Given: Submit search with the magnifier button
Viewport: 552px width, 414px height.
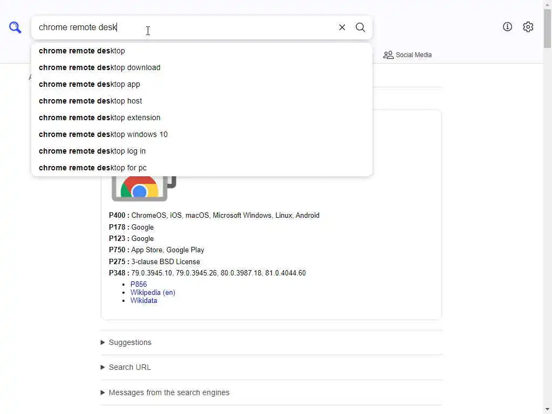Looking at the screenshot, I should click(x=360, y=27).
